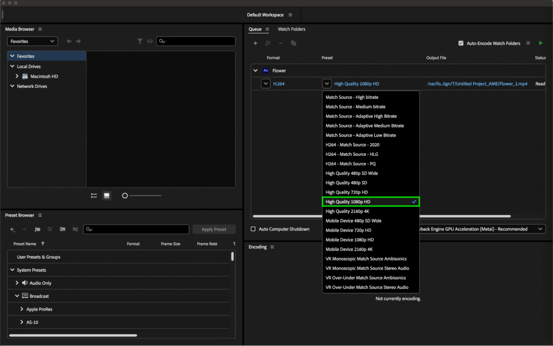Open the Flower output file path link
This screenshot has height=346, width=553.
click(480, 84)
